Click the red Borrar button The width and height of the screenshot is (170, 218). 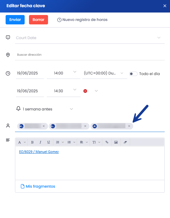pos(38,20)
